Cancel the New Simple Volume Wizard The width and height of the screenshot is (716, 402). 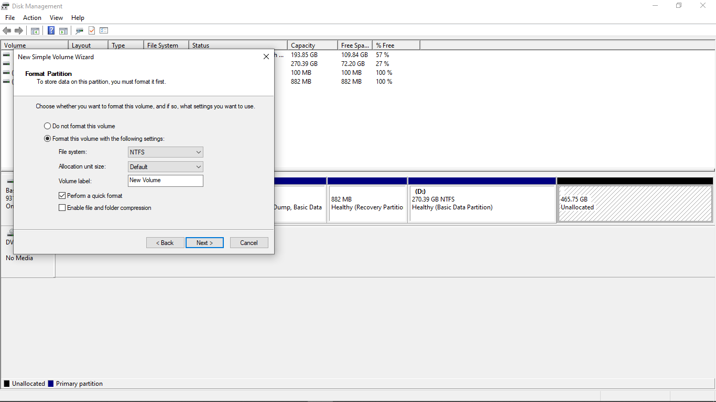(x=249, y=243)
